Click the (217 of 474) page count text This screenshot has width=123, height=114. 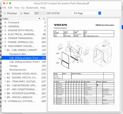tap(53, 13)
